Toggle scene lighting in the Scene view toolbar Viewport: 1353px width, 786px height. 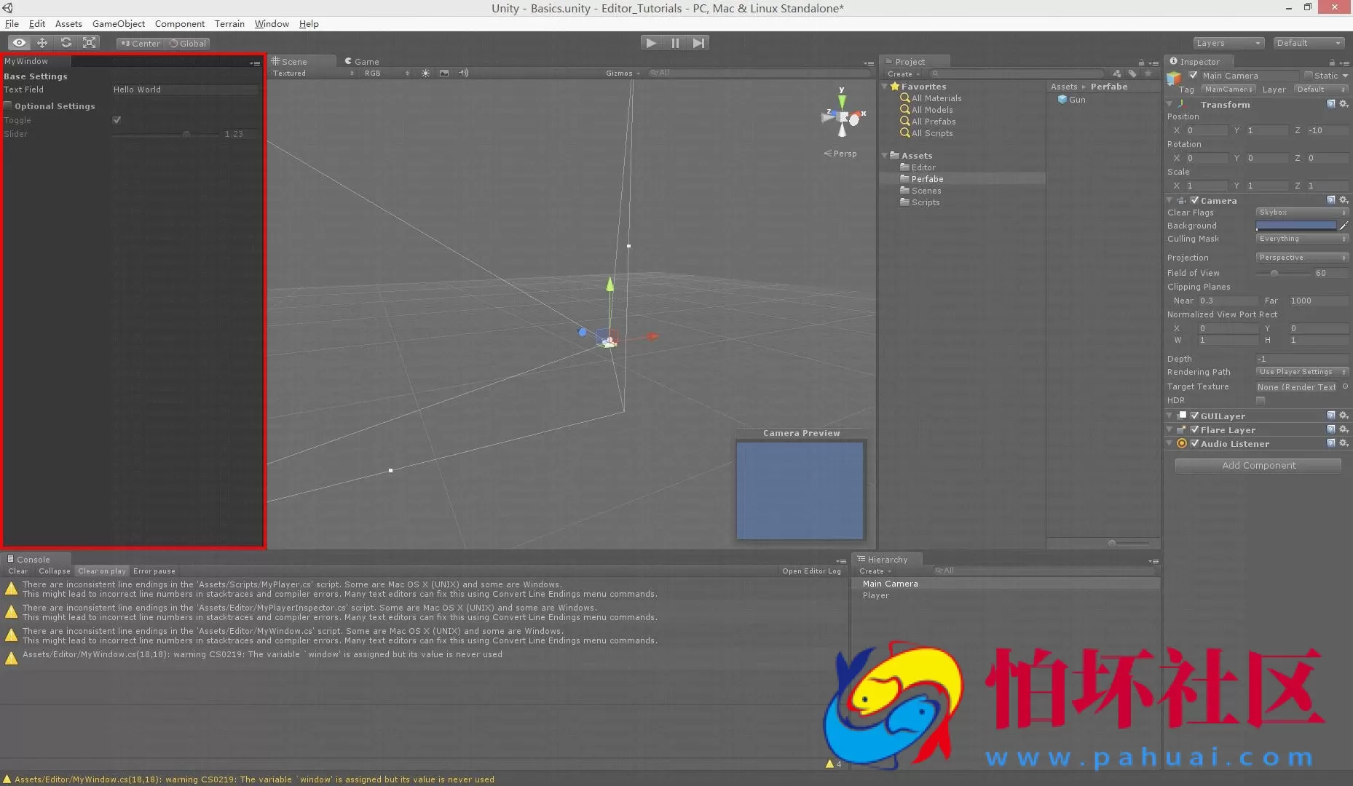[x=425, y=73]
